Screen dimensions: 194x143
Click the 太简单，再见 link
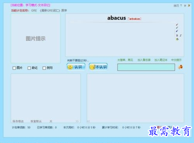(x=125, y=60)
